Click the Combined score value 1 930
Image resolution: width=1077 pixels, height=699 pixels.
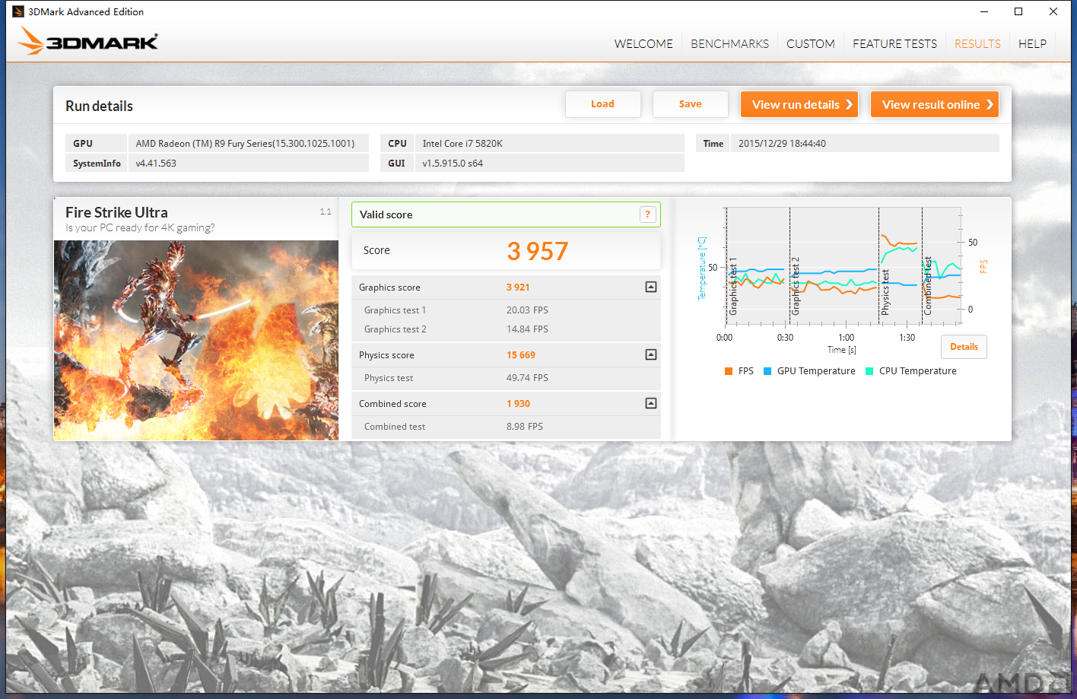point(518,403)
